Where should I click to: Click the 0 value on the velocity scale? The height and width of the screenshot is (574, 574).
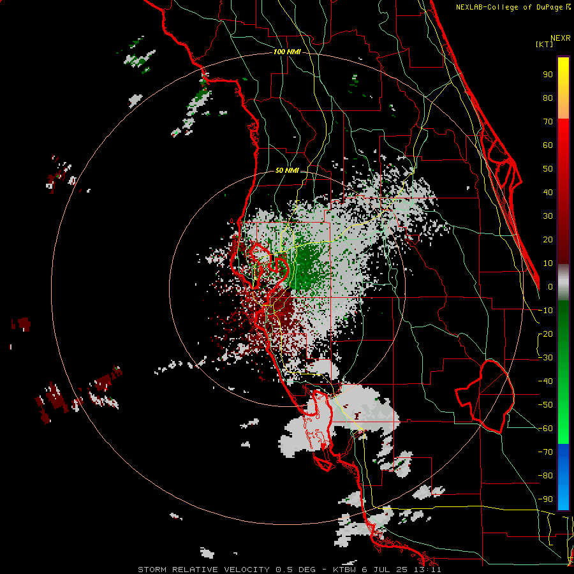coord(550,286)
